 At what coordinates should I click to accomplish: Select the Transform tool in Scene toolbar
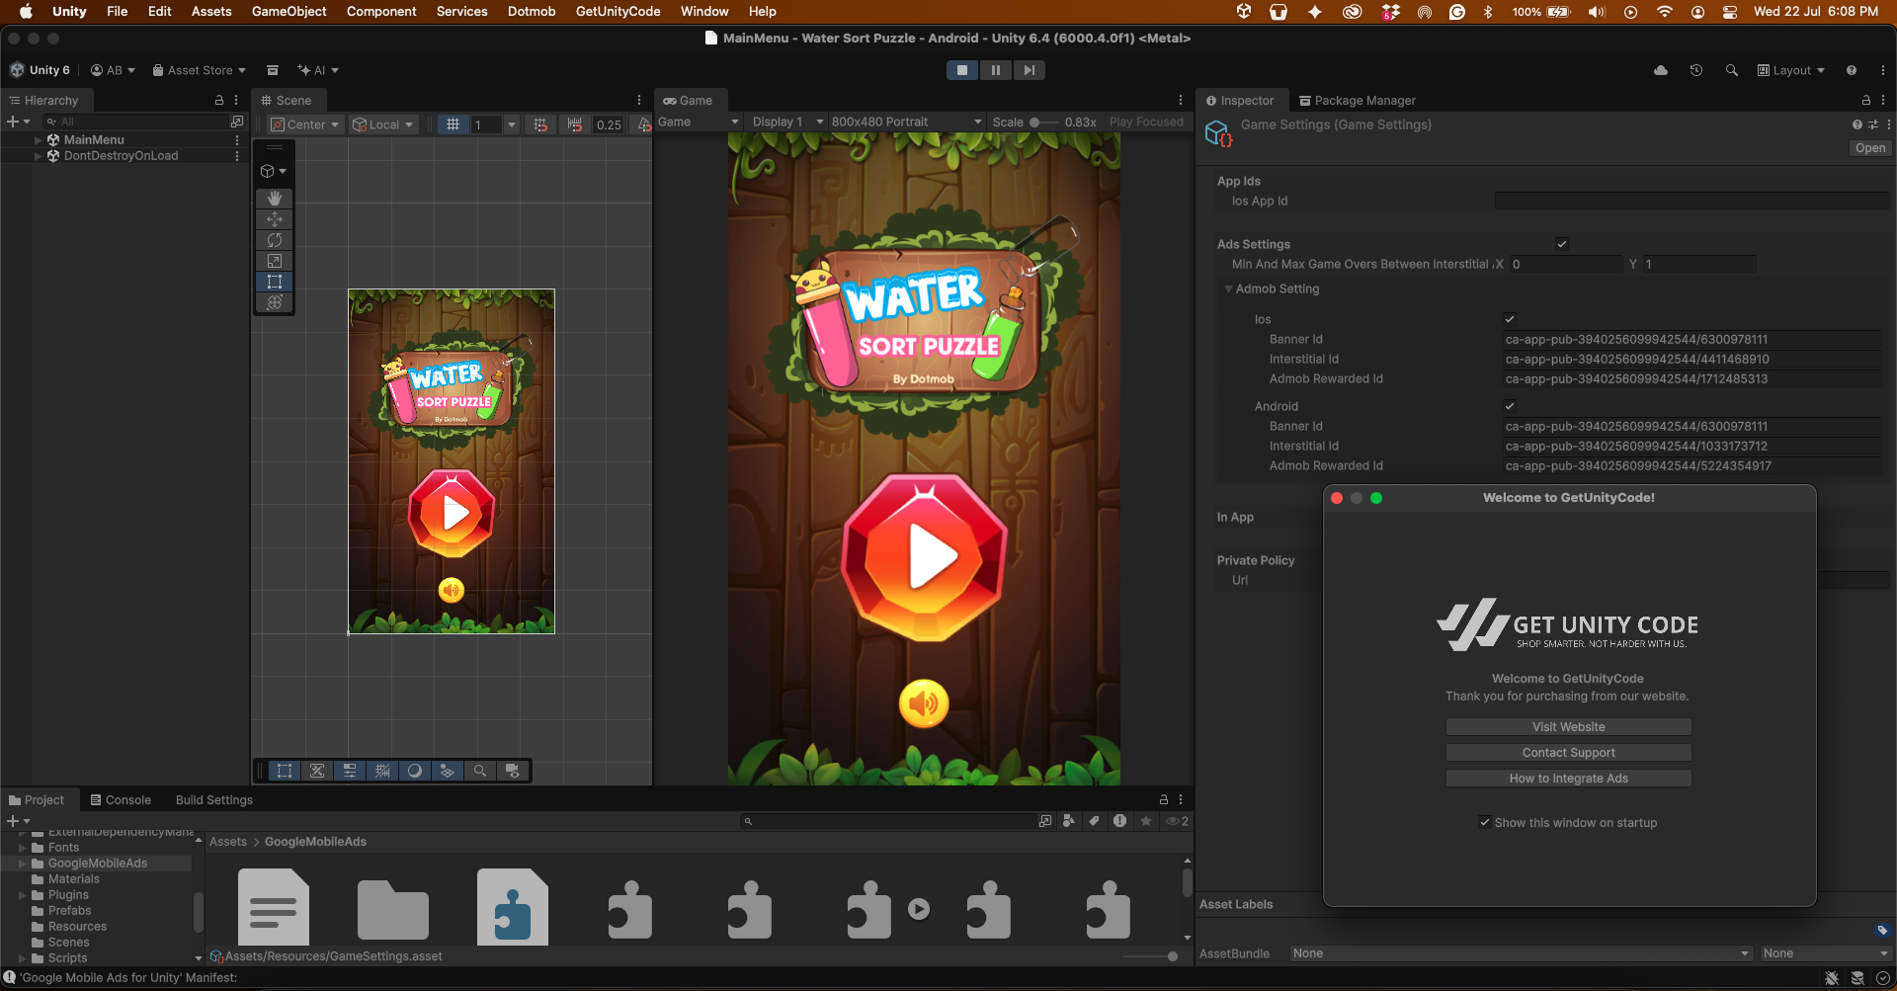click(x=275, y=302)
